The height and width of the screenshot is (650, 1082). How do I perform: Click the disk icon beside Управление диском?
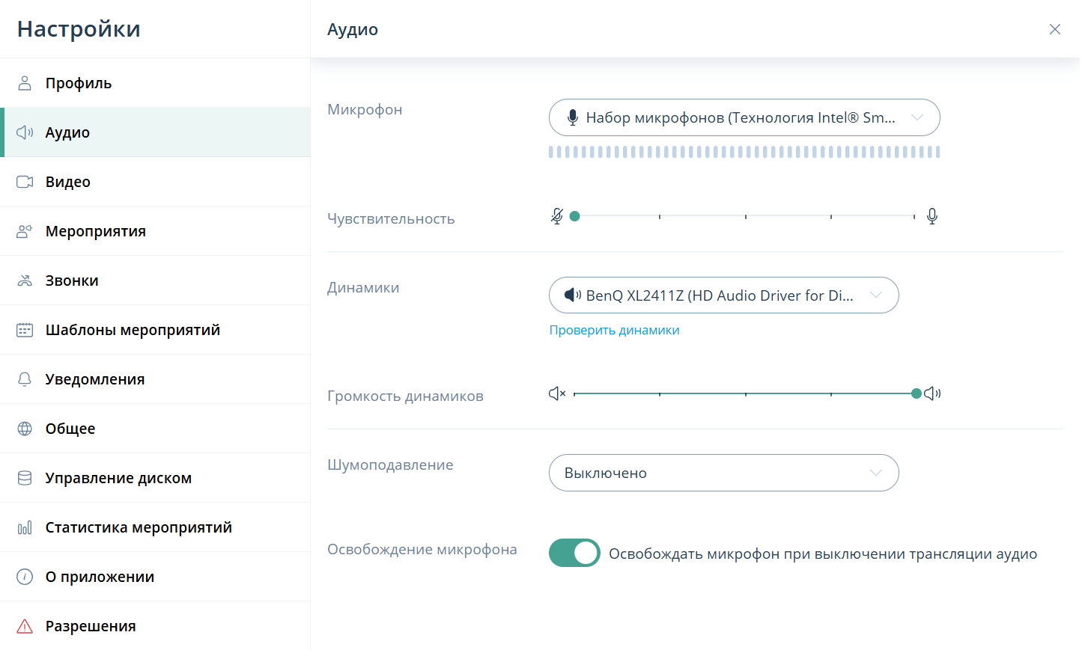click(25, 478)
